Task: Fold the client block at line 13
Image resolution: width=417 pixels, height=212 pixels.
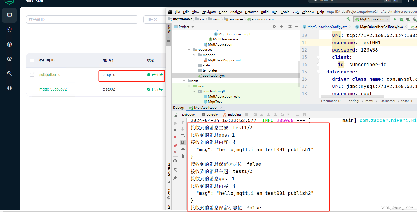Action: coord(319,57)
